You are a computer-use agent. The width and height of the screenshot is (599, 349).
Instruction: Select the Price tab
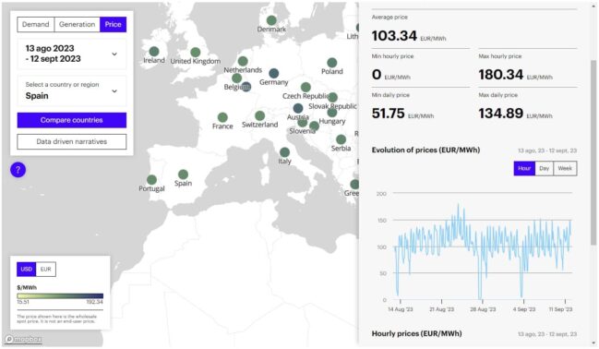coord(114,24)
